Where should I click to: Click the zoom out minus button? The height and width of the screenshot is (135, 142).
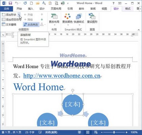[102, 132]
